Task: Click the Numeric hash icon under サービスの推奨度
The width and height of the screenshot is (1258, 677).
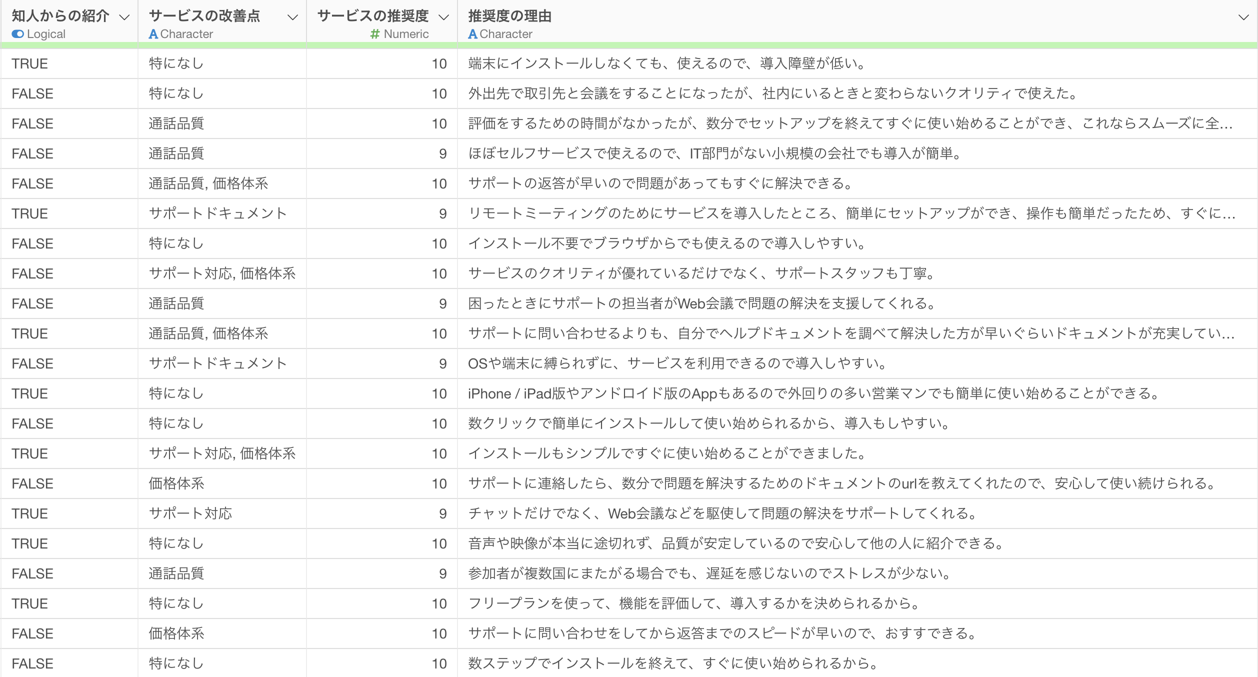Action: pos(374,34)
